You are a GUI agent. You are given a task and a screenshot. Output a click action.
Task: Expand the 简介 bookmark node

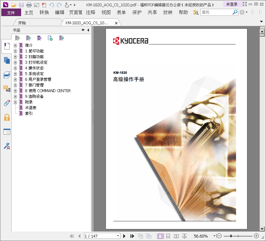coord(15,45)
